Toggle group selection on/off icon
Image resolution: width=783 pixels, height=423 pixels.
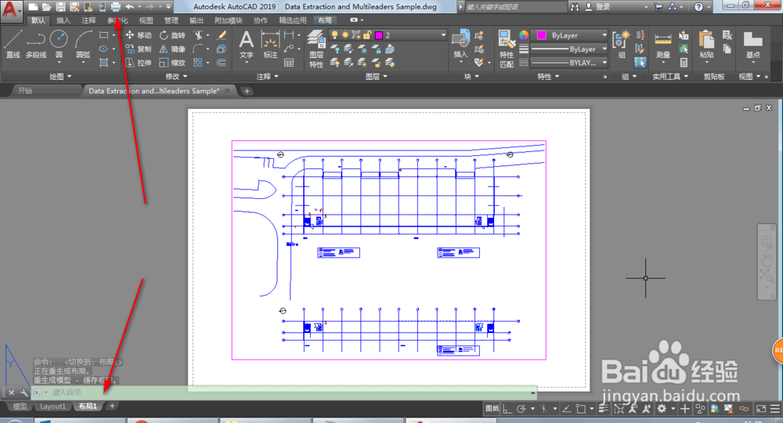(640, 63)
